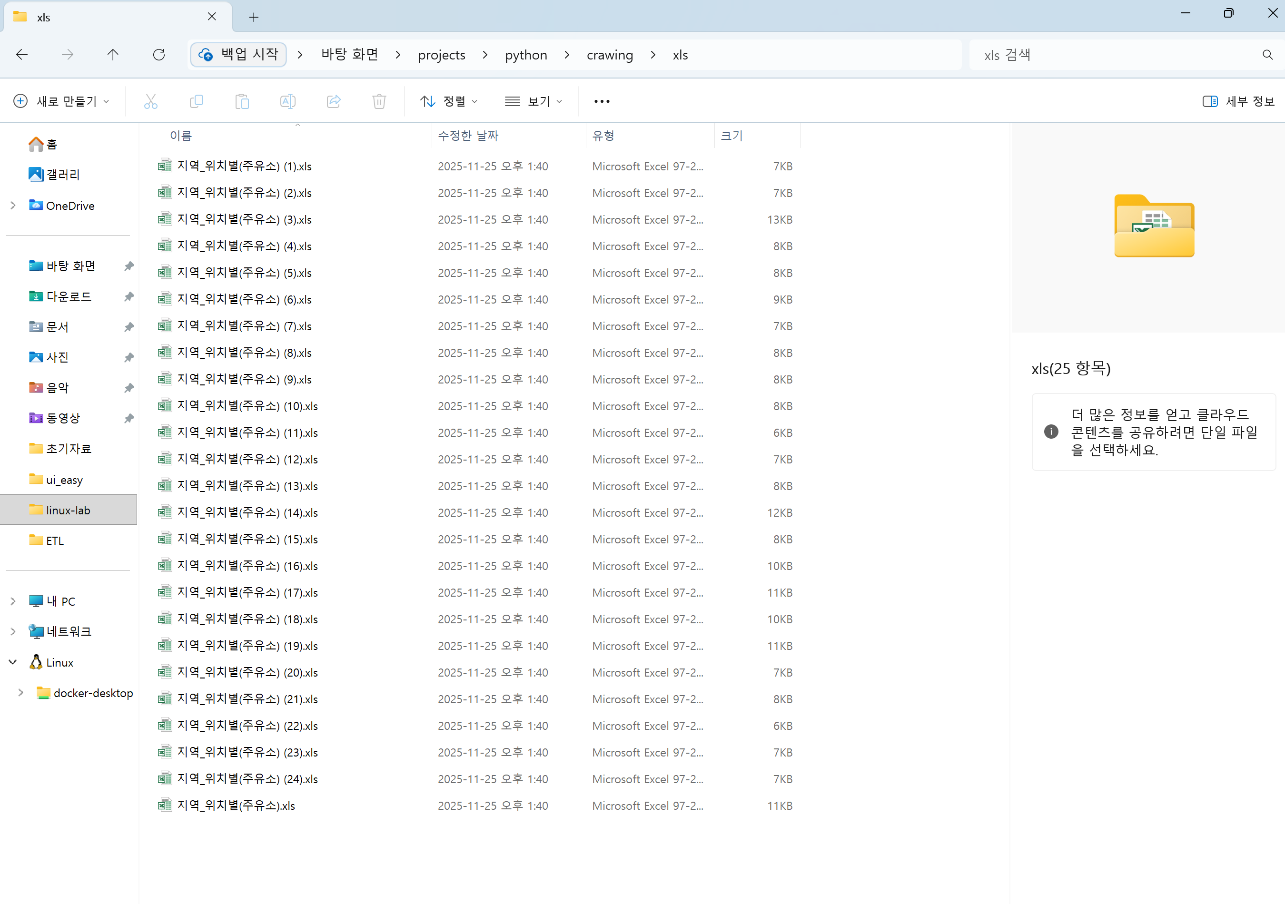Add a new tab with plus button
This screenshot has height=904, width=1285.
(254, 17)
